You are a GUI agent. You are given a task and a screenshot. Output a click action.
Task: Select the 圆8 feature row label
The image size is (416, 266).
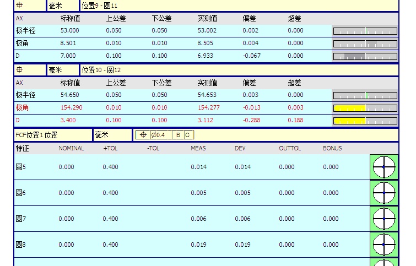pyautogui.click(x=21, y=245)
